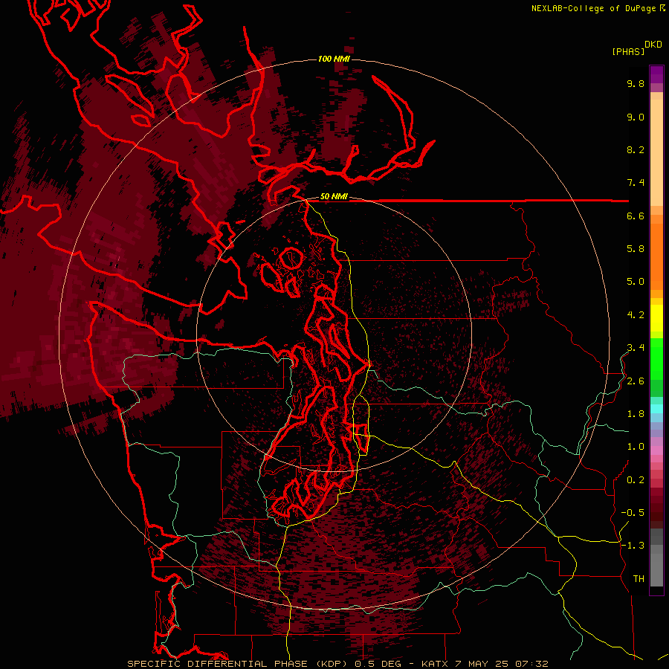Click the 100 NMI range ring label
This screenshot has height=669, width=669.
click(x=334, y=59)
